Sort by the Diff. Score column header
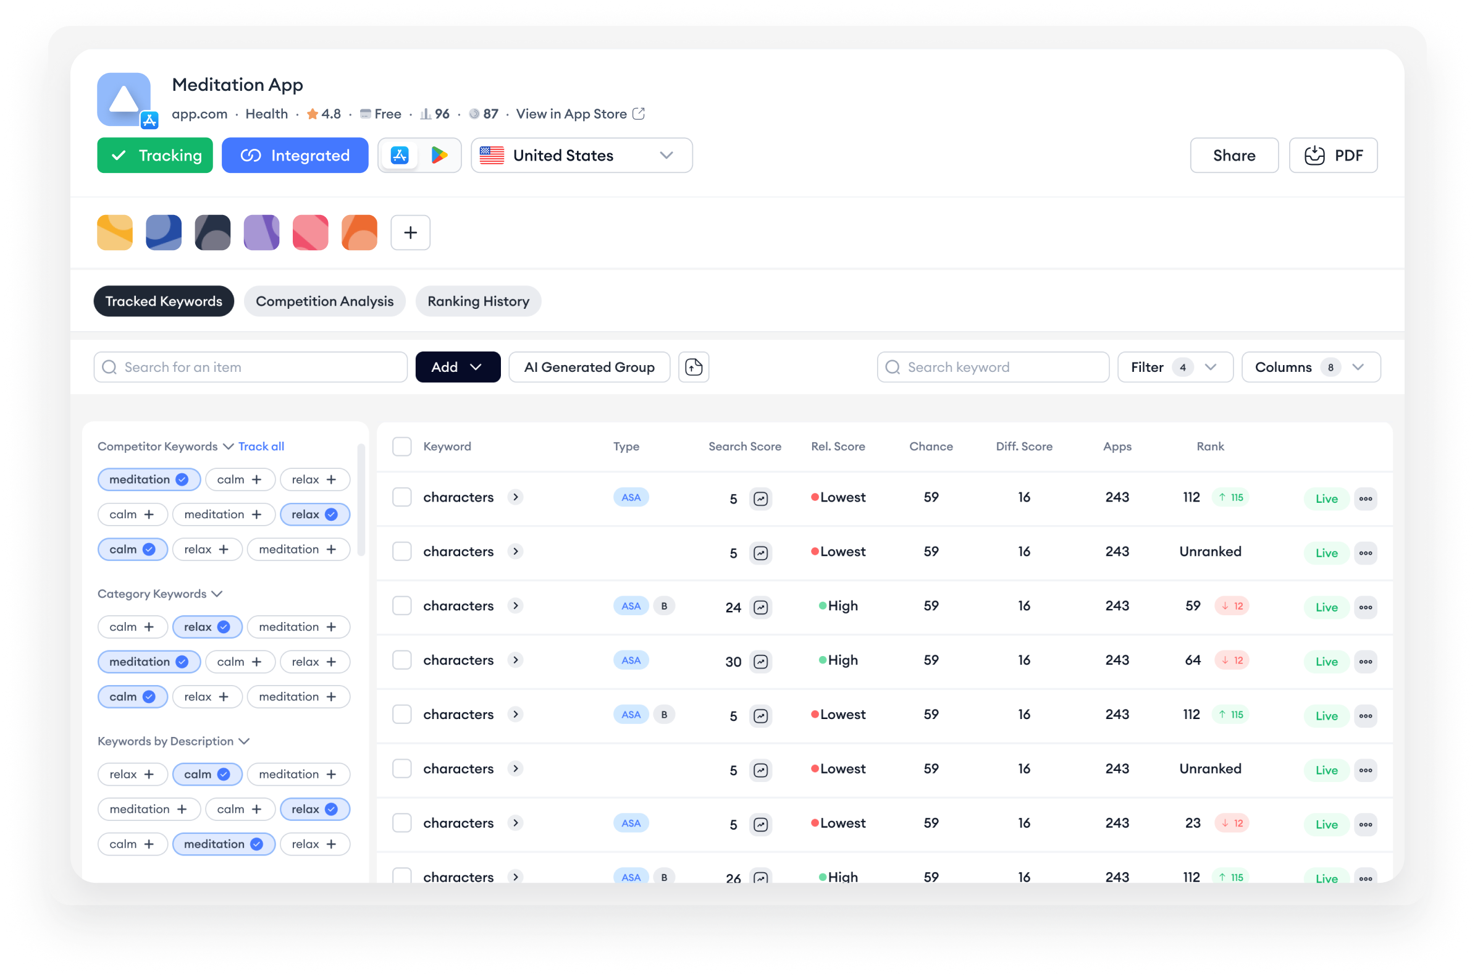Screen dimensions: 1475x976 pyautogui.click(x=1023, y=447)
